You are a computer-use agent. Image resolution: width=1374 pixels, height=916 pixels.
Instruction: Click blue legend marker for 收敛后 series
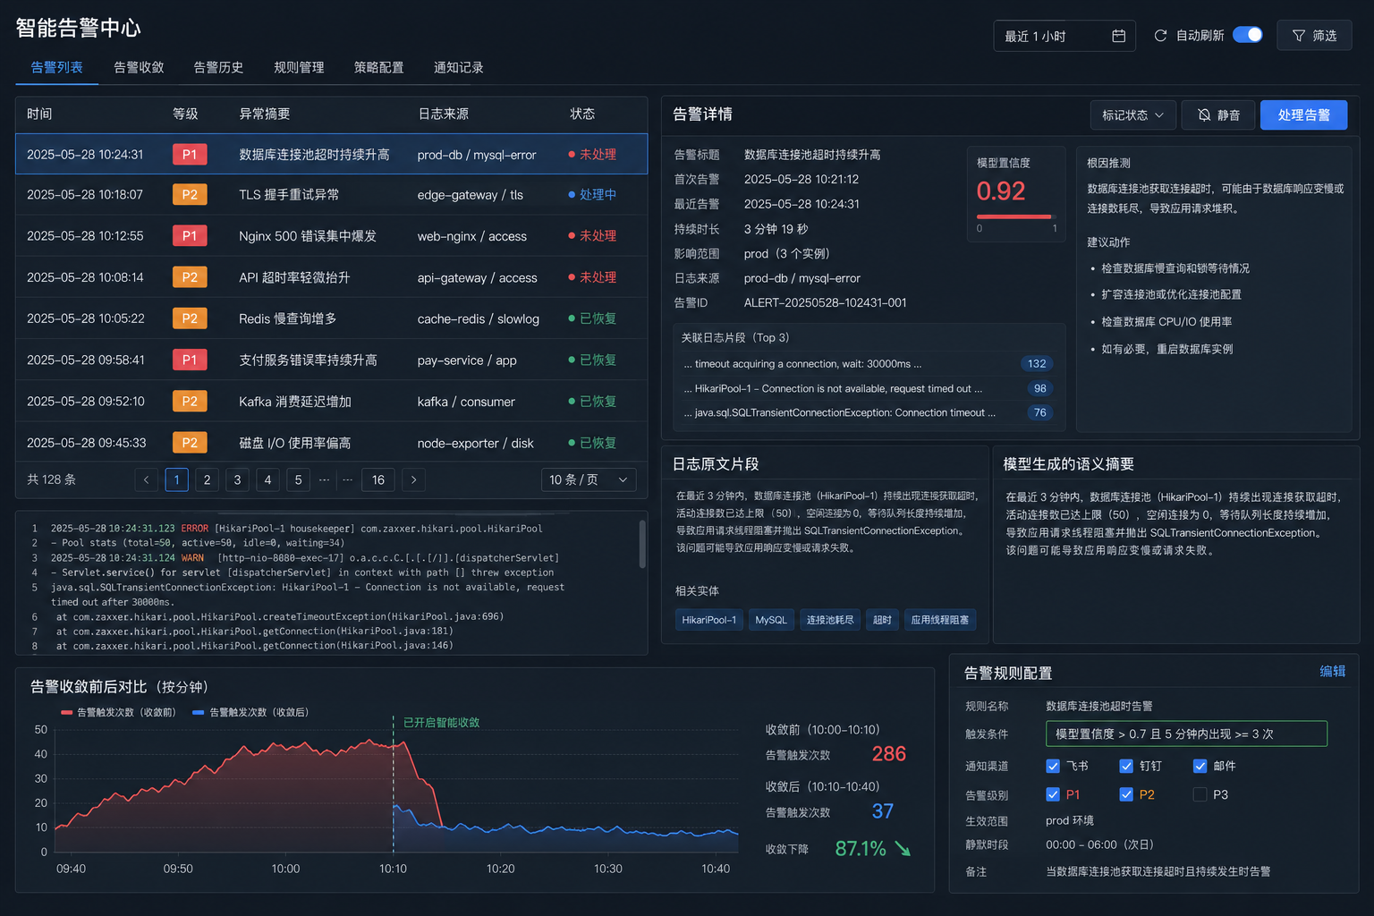point(198,713)
